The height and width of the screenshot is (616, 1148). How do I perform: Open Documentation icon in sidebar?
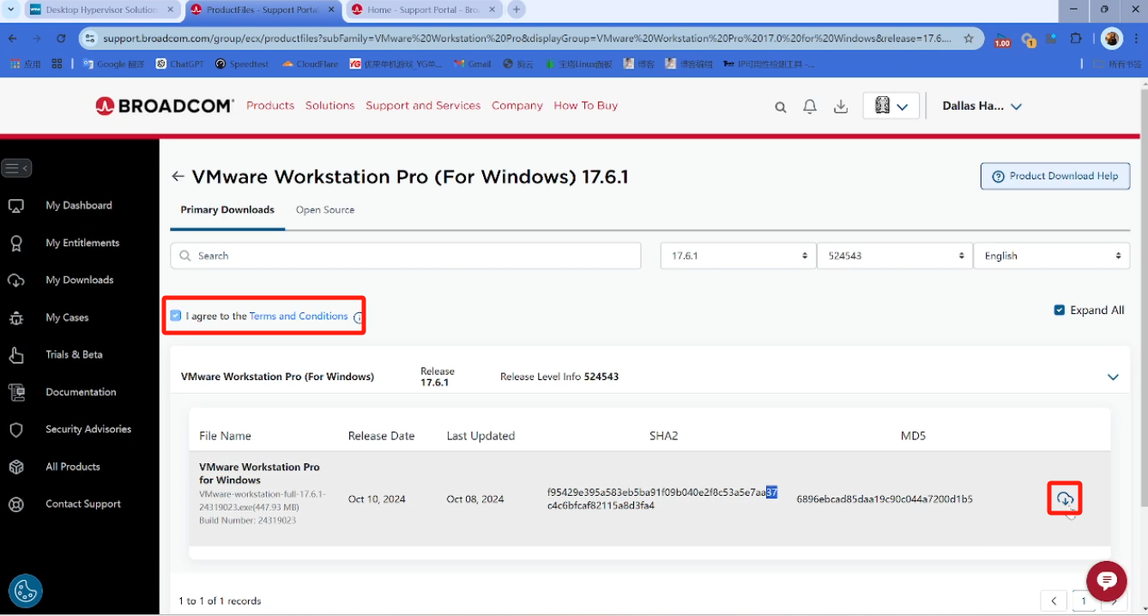(x=16, y=392)
